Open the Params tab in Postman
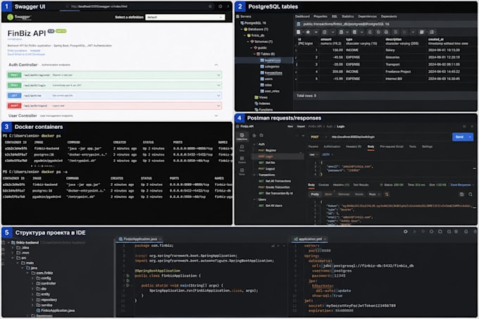 [313, 147]
